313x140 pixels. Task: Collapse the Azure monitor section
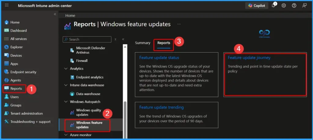click(66, 135)
